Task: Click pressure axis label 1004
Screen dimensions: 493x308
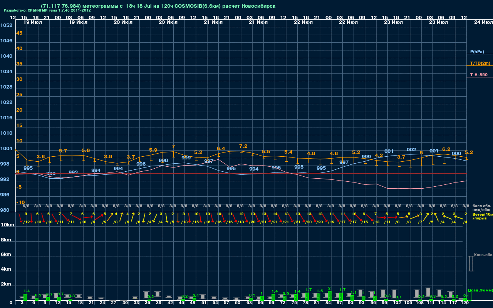Action: click(x=6, y=149)
